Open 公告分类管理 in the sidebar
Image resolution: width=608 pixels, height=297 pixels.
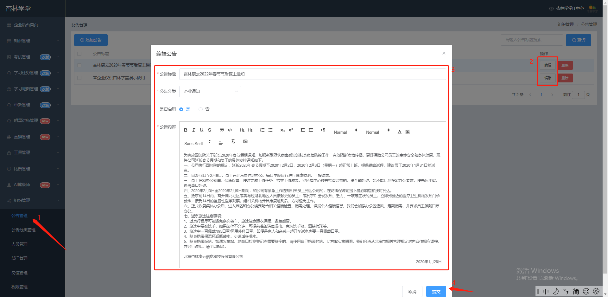(23, 230)
